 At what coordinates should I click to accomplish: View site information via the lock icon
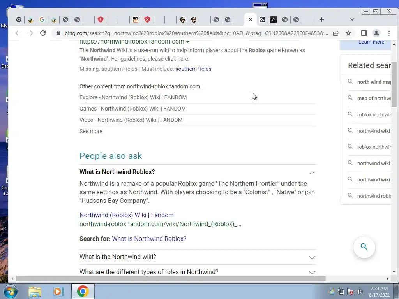click(x=58, y=33)
